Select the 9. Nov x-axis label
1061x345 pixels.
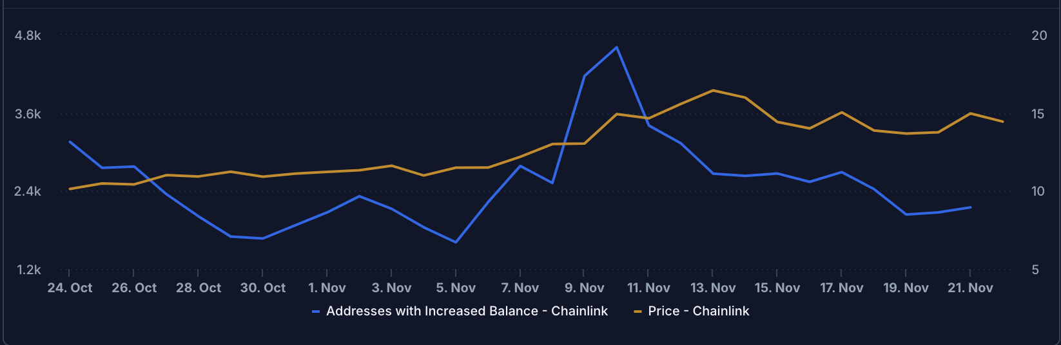[584, 288]
